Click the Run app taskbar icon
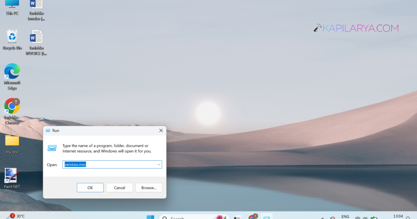The height and width of the screenshot is (219, 417). click(267, 217)
